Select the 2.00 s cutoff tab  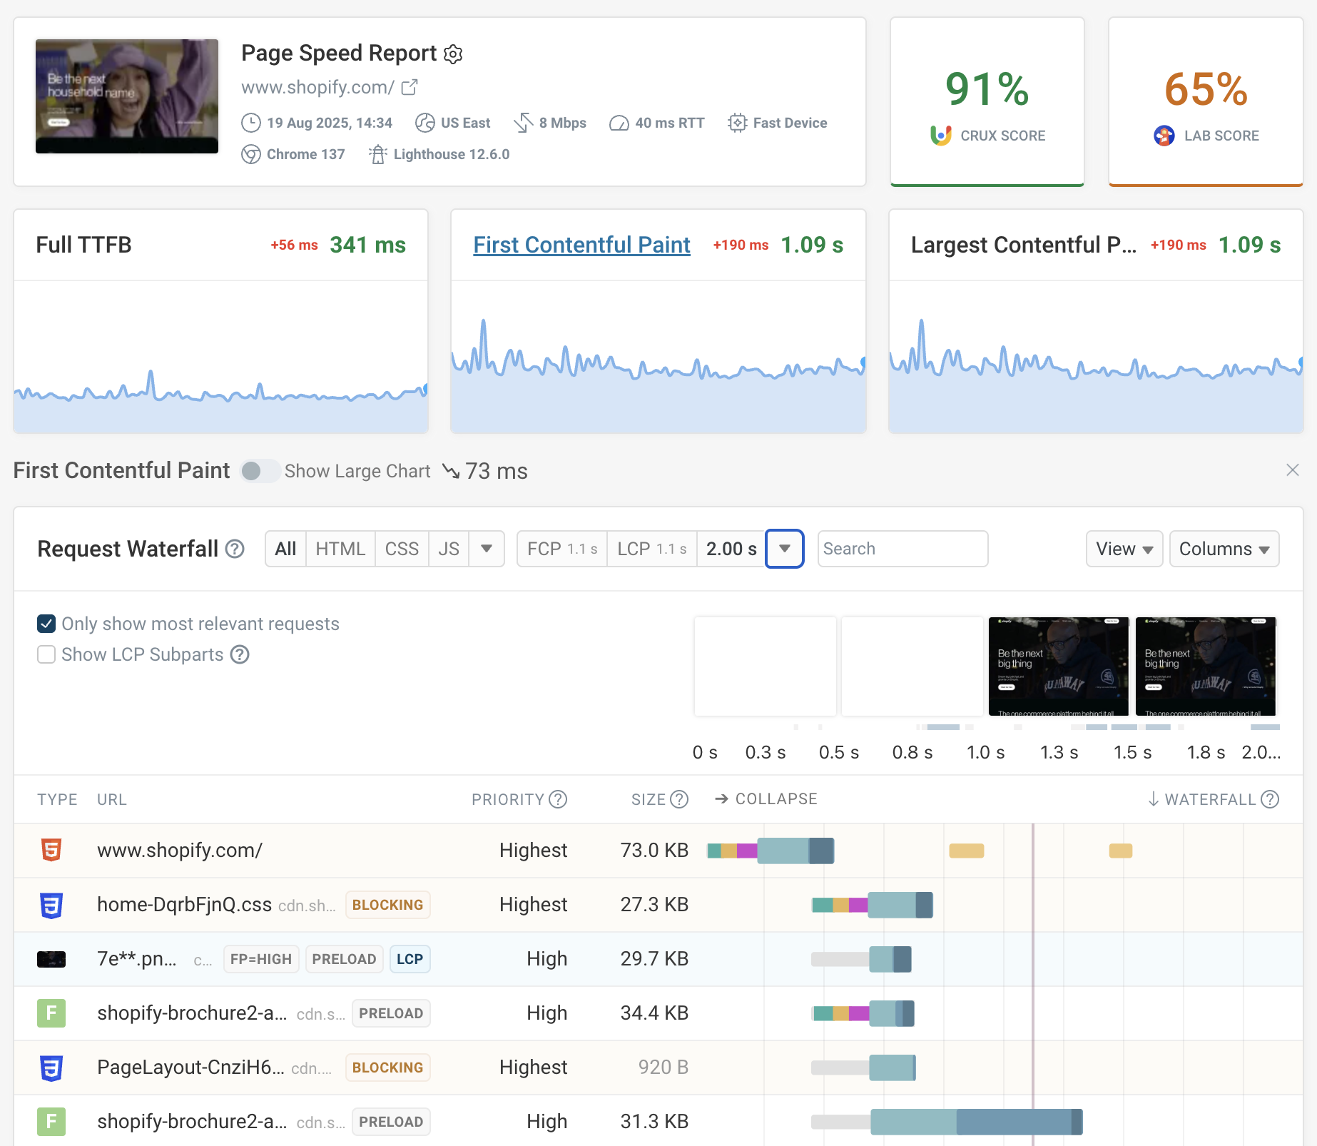(x=731, y=549)
